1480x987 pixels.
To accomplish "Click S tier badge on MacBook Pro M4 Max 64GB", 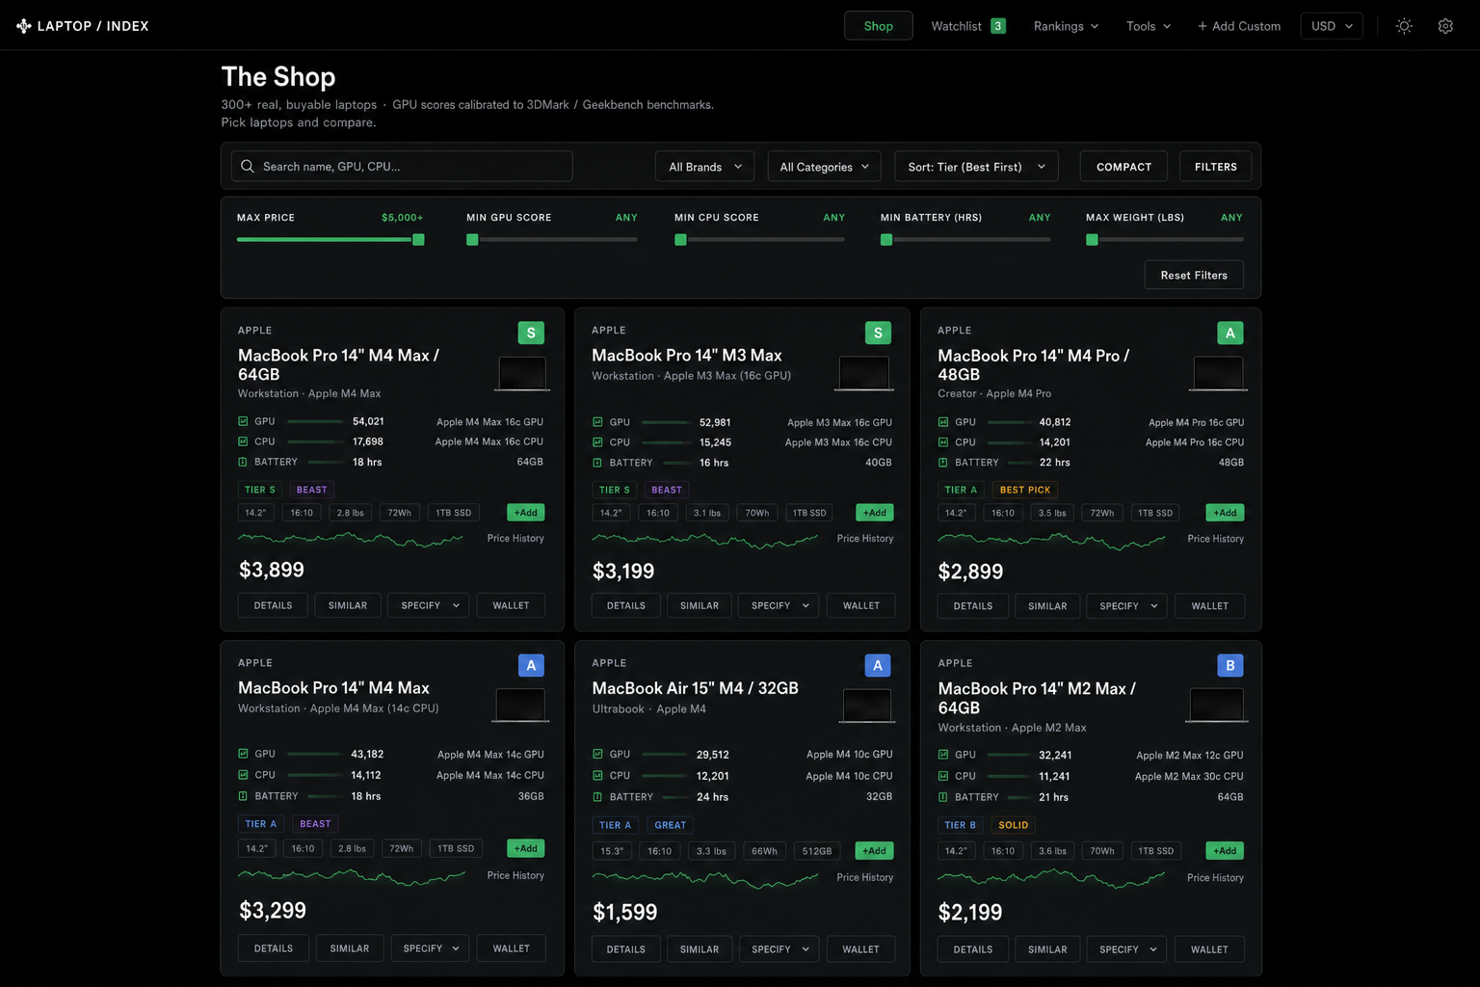I will coord(531,333).
